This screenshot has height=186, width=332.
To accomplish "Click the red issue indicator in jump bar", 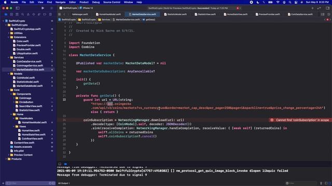I will [327, 20].
